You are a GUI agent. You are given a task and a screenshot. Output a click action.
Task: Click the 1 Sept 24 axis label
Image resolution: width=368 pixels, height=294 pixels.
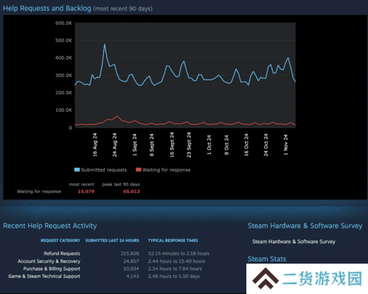point(134,145)
